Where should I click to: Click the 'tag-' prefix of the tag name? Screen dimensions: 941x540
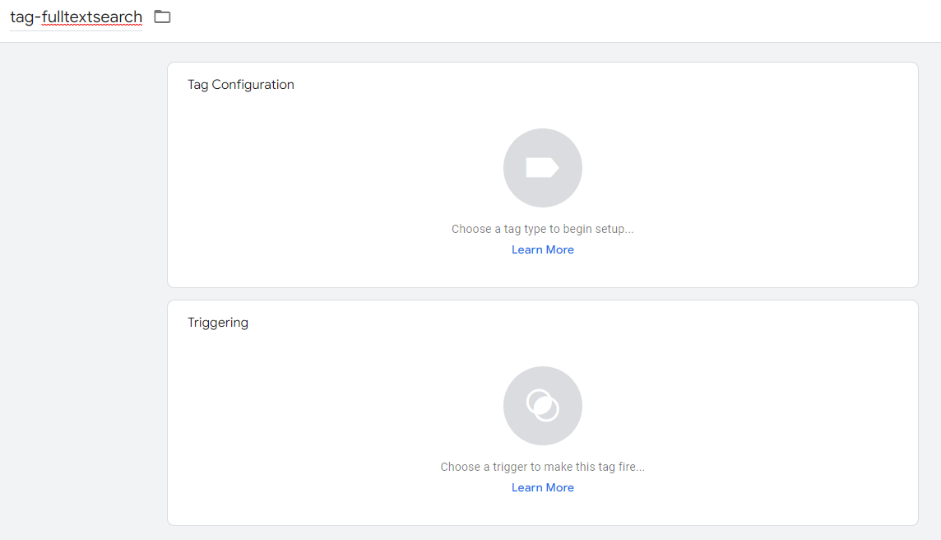tap(23, 17)
